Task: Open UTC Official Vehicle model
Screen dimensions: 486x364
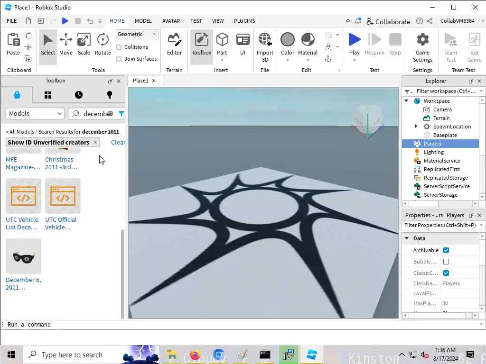Action: [63, 204]
